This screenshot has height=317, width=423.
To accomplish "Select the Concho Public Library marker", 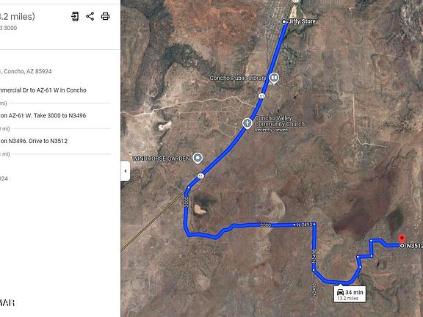I will [x=274, y=79].
